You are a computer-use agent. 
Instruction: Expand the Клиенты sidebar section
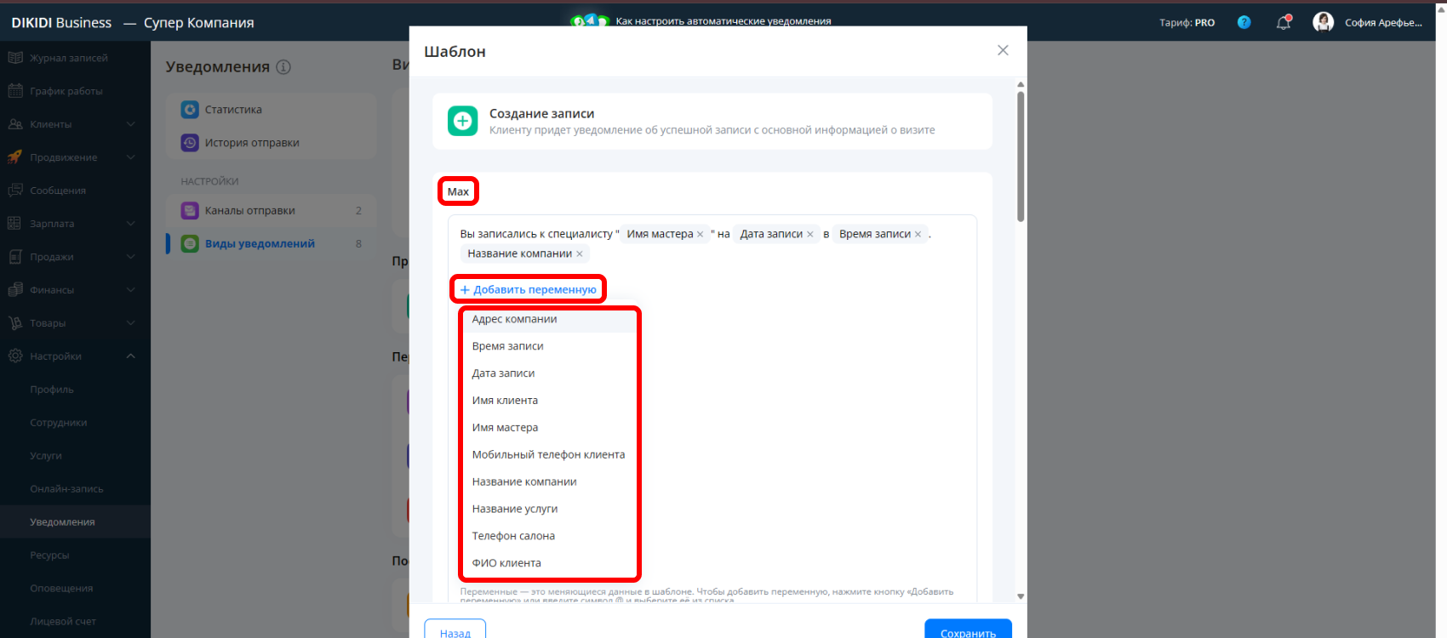tap(130, 124)
